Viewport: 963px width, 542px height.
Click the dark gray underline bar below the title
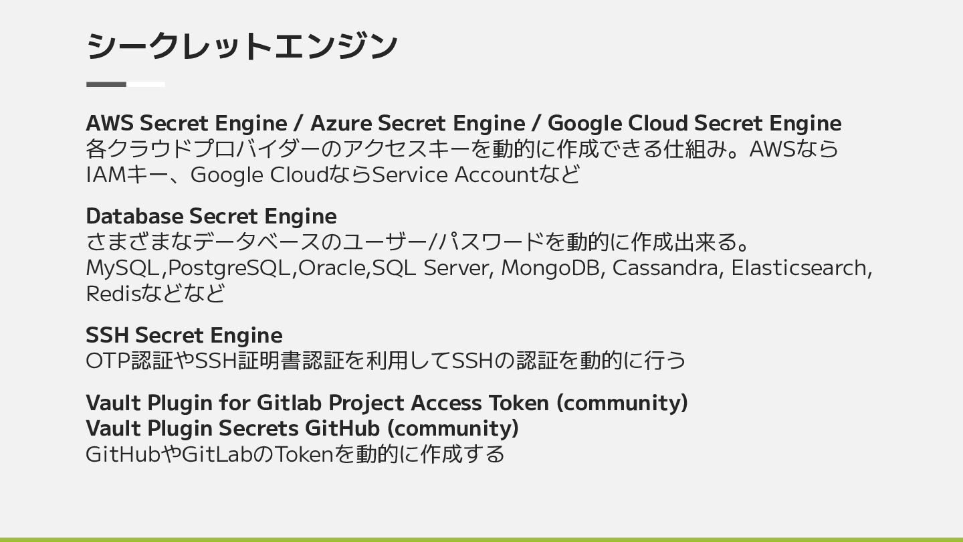(x=106, y=84)
